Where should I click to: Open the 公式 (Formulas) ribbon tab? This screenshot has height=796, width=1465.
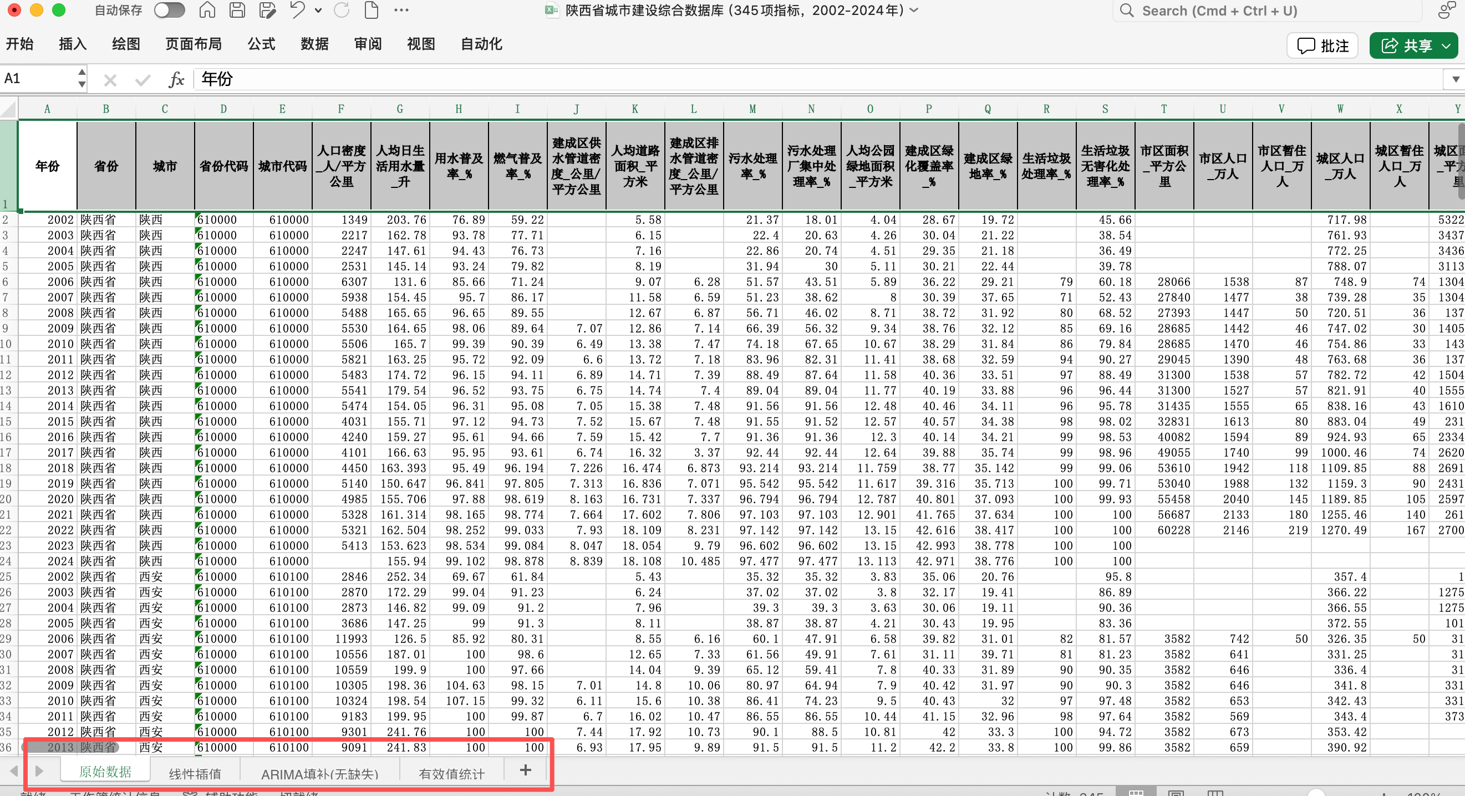(x=261, y=44)
